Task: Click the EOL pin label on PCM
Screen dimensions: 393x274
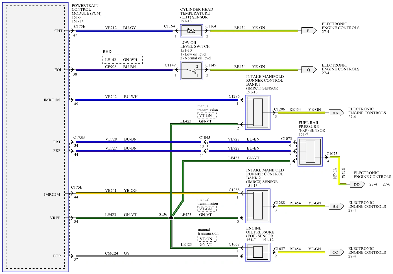Action: click(x=58, y=70)
